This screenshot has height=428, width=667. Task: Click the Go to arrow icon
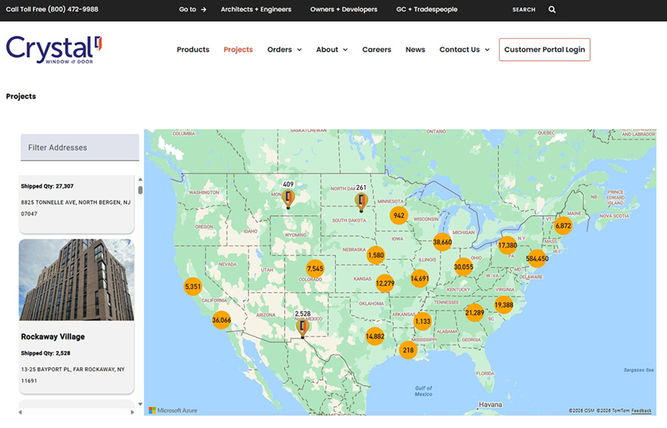point(203,9)
